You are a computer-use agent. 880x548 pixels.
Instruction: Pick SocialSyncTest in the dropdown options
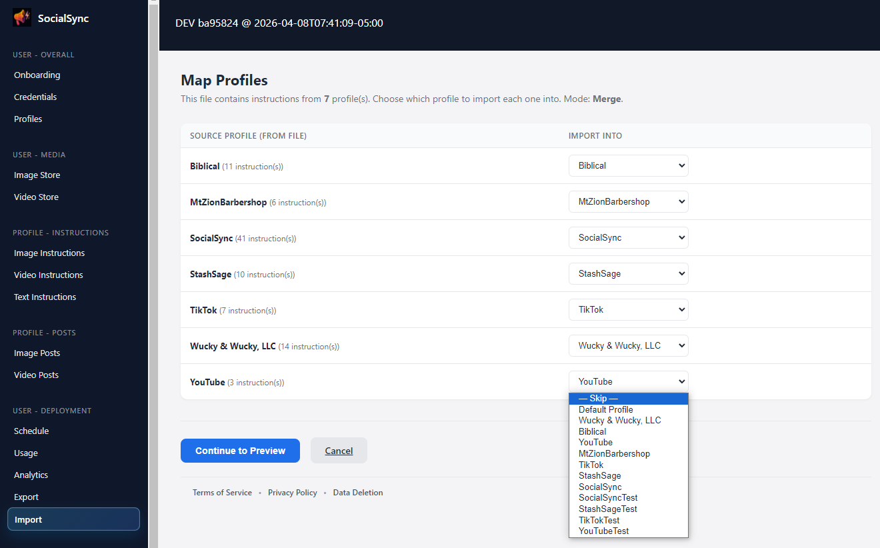[608, 498]
